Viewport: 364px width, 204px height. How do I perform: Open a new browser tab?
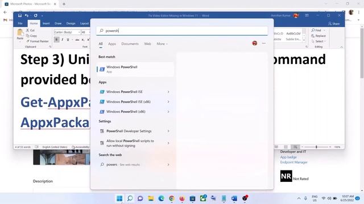point(64,4)
